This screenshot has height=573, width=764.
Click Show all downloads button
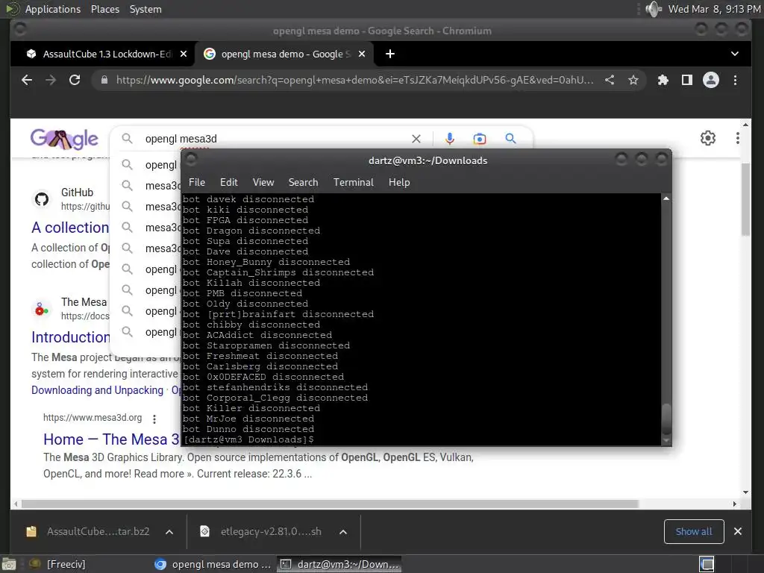(x=694, y=531)
